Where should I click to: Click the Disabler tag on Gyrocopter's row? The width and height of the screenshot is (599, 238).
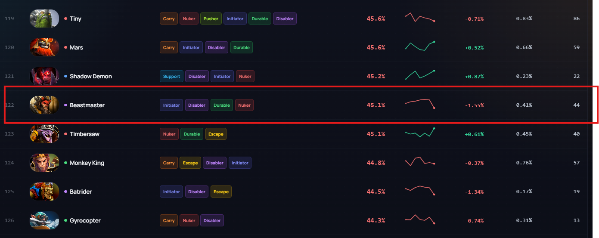(212, 220)
